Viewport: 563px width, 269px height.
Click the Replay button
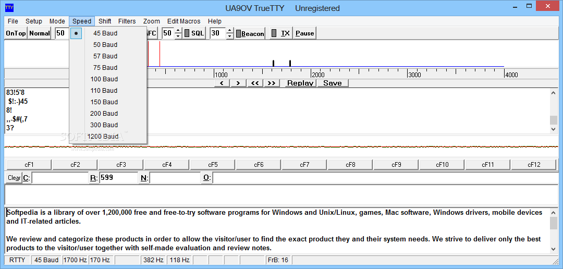click(301, 83)
